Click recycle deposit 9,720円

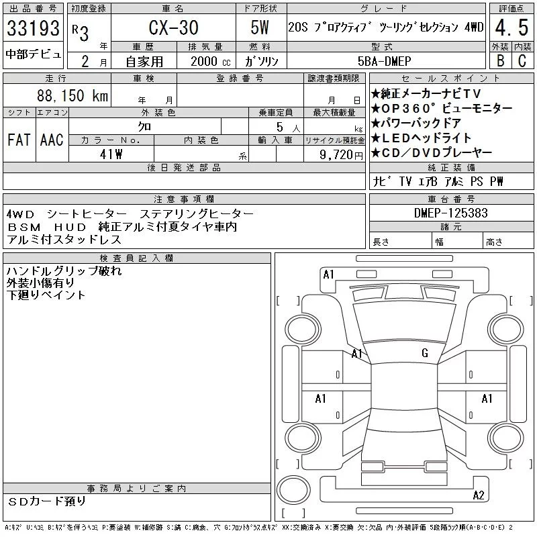pyautogui.click(x=341, y=155)
